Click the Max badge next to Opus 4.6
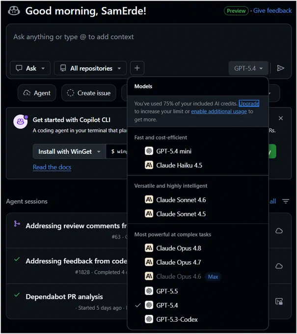 click(213, 277)
